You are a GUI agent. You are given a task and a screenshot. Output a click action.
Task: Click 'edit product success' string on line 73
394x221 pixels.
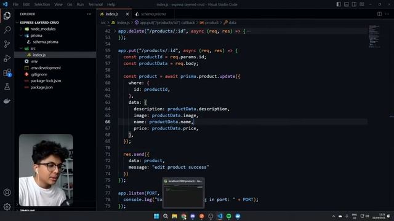(x=180, y=167)
